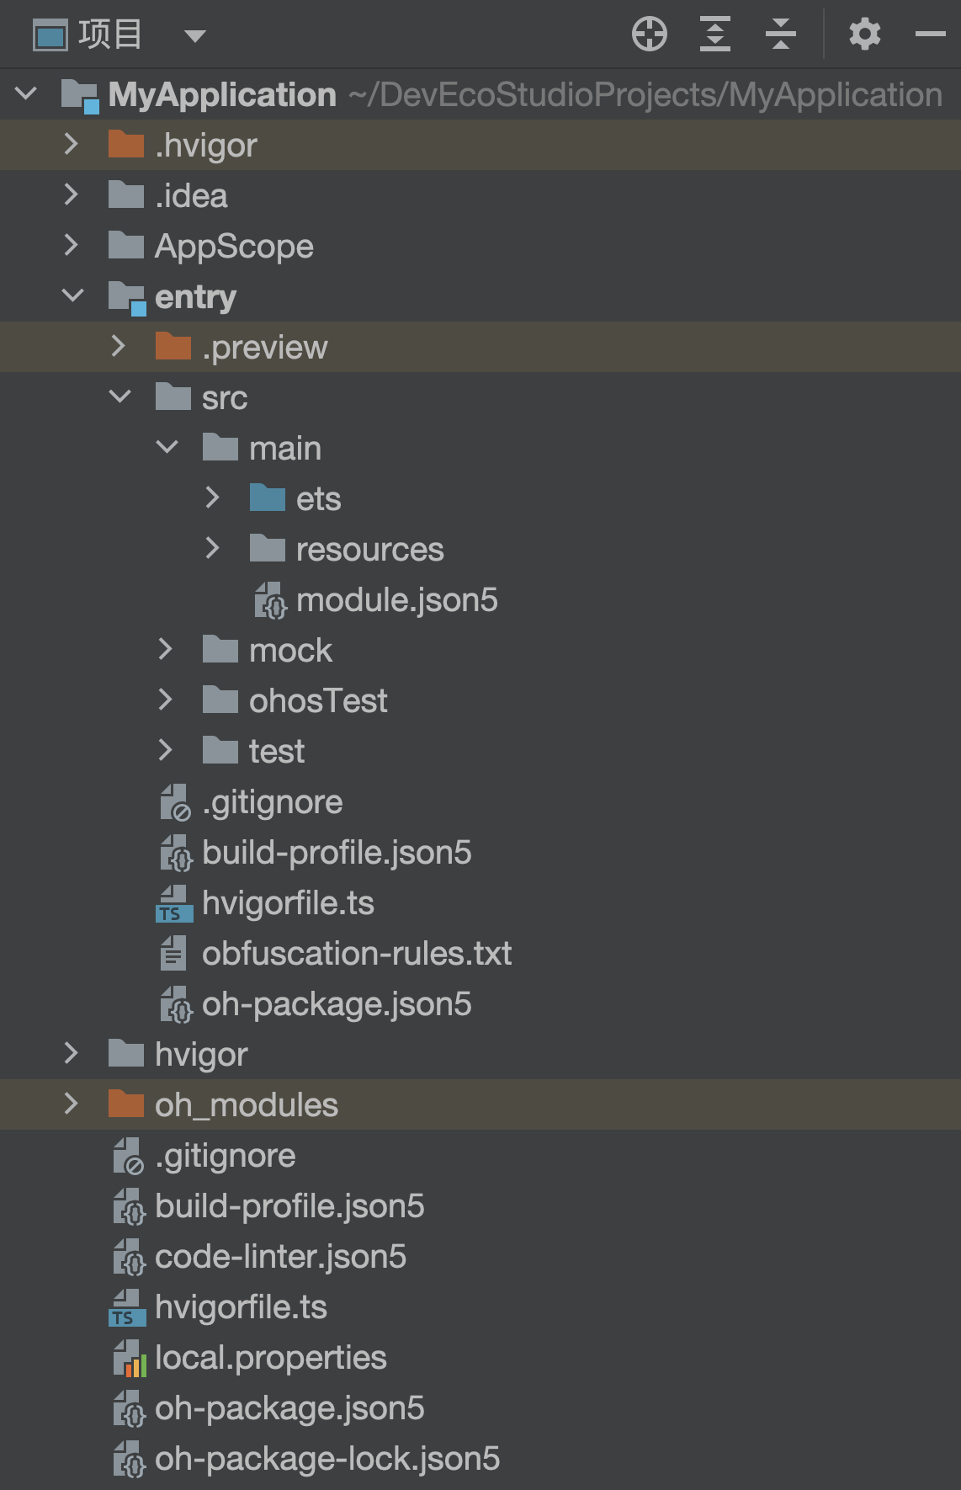961x1490 pixels.
Task: Select the src folder name
Action: click(225, 397)
